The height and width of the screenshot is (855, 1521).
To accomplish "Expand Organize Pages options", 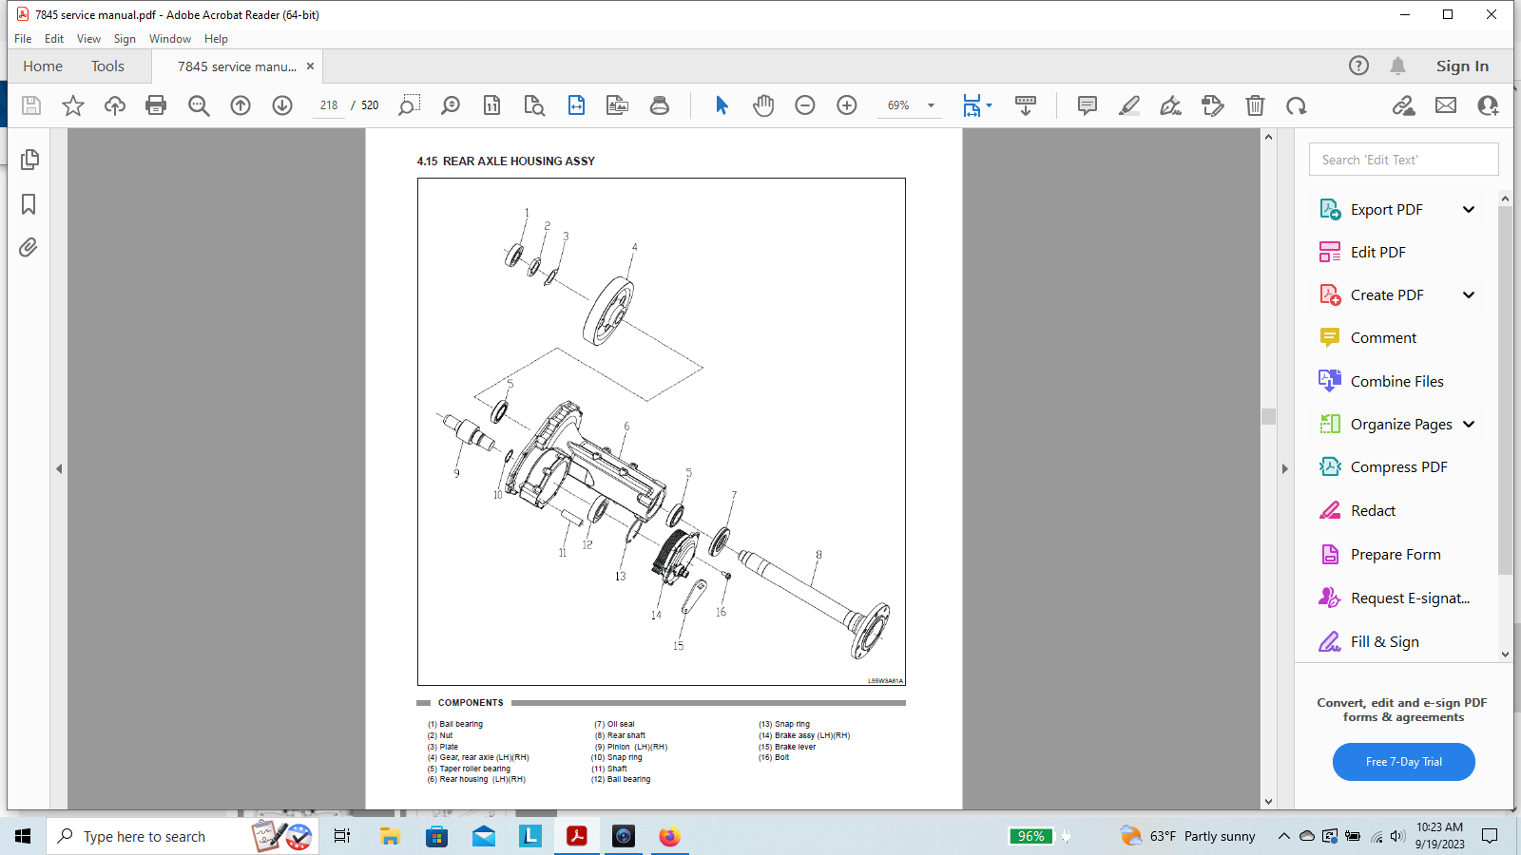I will click(x=1469, y=425).
